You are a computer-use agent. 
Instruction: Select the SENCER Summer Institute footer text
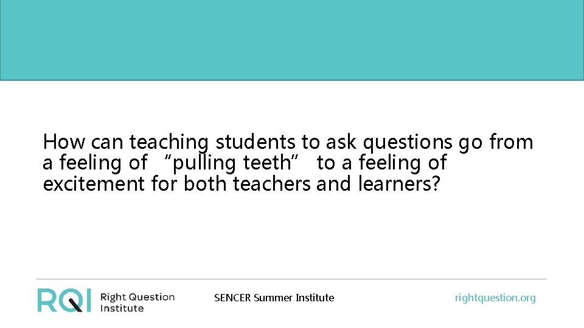pos(274,298)
